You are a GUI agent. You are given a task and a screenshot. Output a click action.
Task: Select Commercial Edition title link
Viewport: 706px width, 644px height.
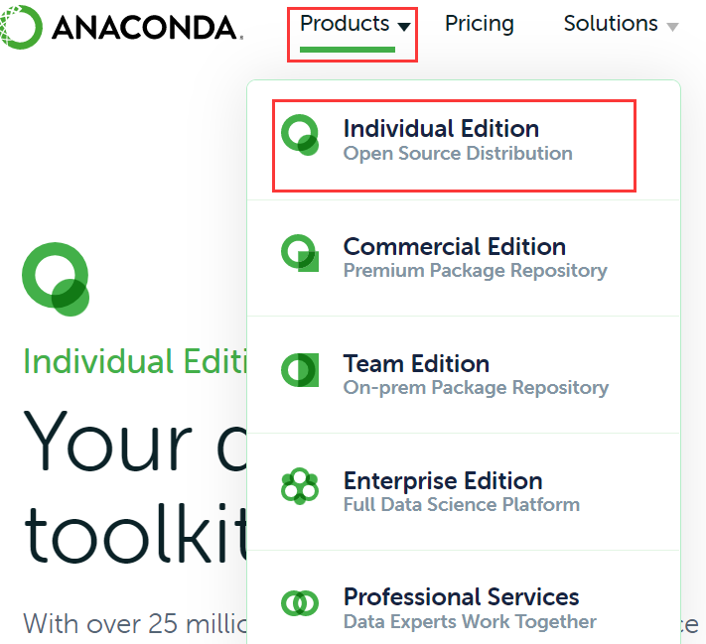pyautogui.click(x=455, y=247)
